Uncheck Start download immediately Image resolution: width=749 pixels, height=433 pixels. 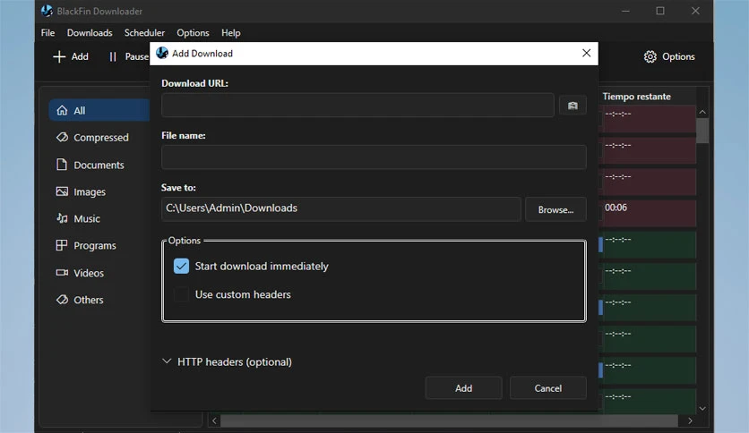point(182,266)
